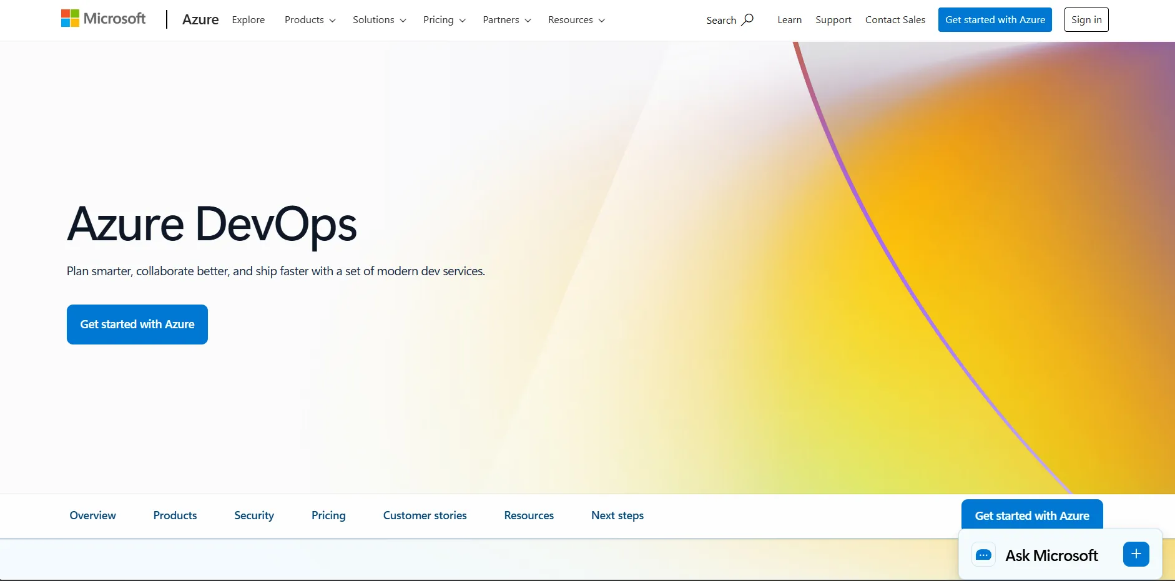Click Get started with Azure in section bar

point(1032,515)
